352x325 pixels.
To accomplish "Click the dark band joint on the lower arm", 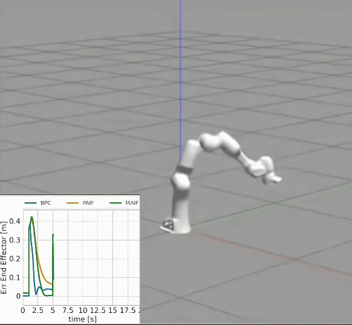I will [184, 169].
